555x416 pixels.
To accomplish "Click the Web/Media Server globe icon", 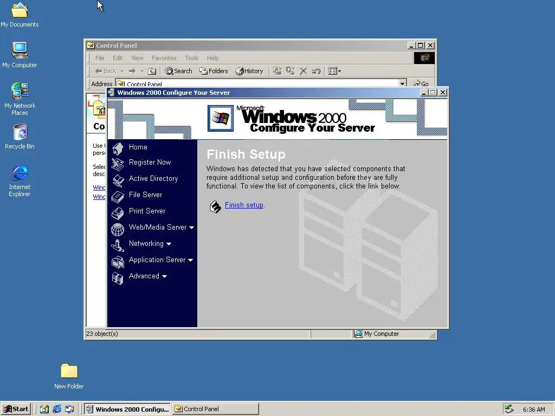I will 118,229.
